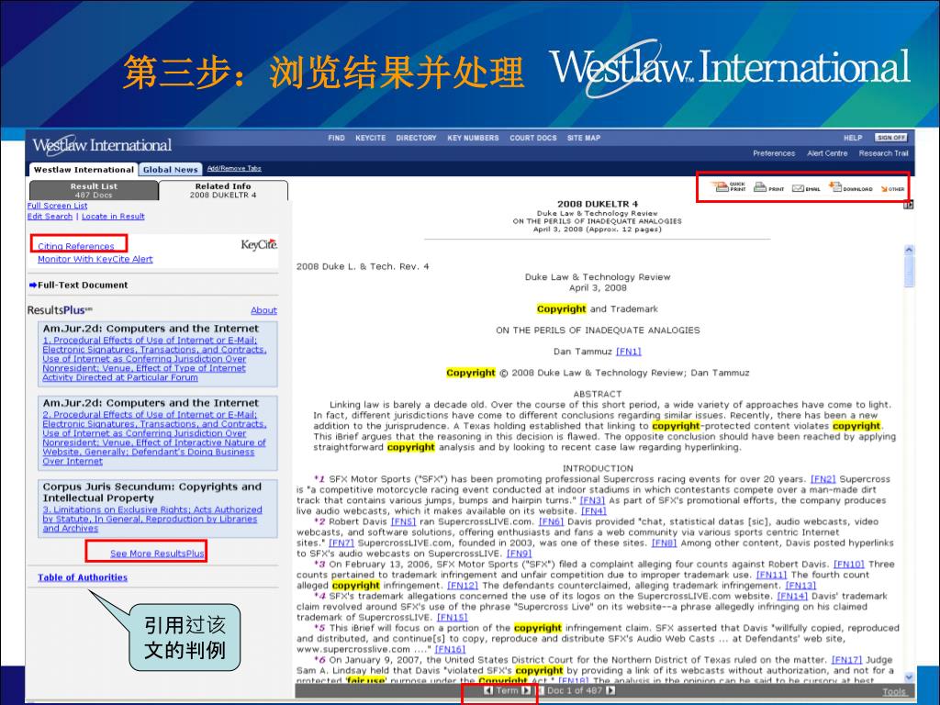This screenshot has width=940, height=705.
Task: Click Edit Search link
Action: (50, 217)
